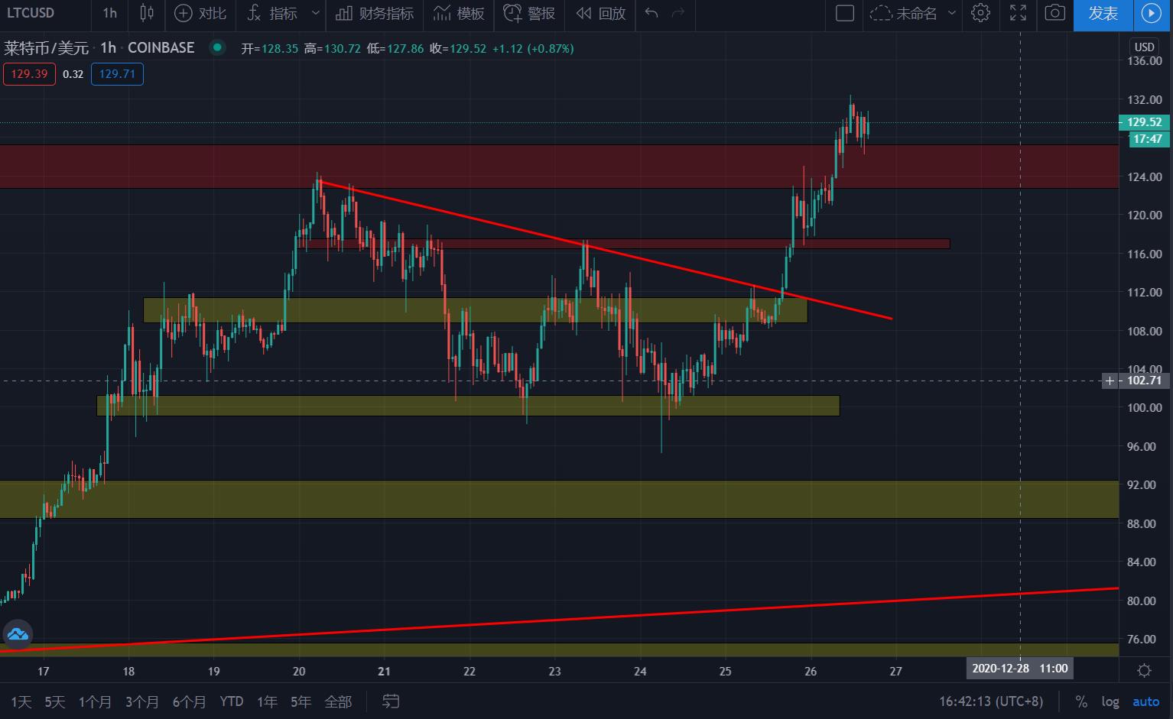Screen dimensions: 1173x719
Task: Click the blue 129.71 buy price button
Action: (117, 74)
